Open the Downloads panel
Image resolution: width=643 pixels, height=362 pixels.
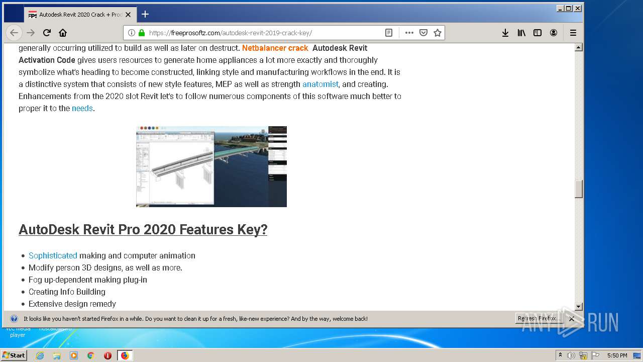505,33
